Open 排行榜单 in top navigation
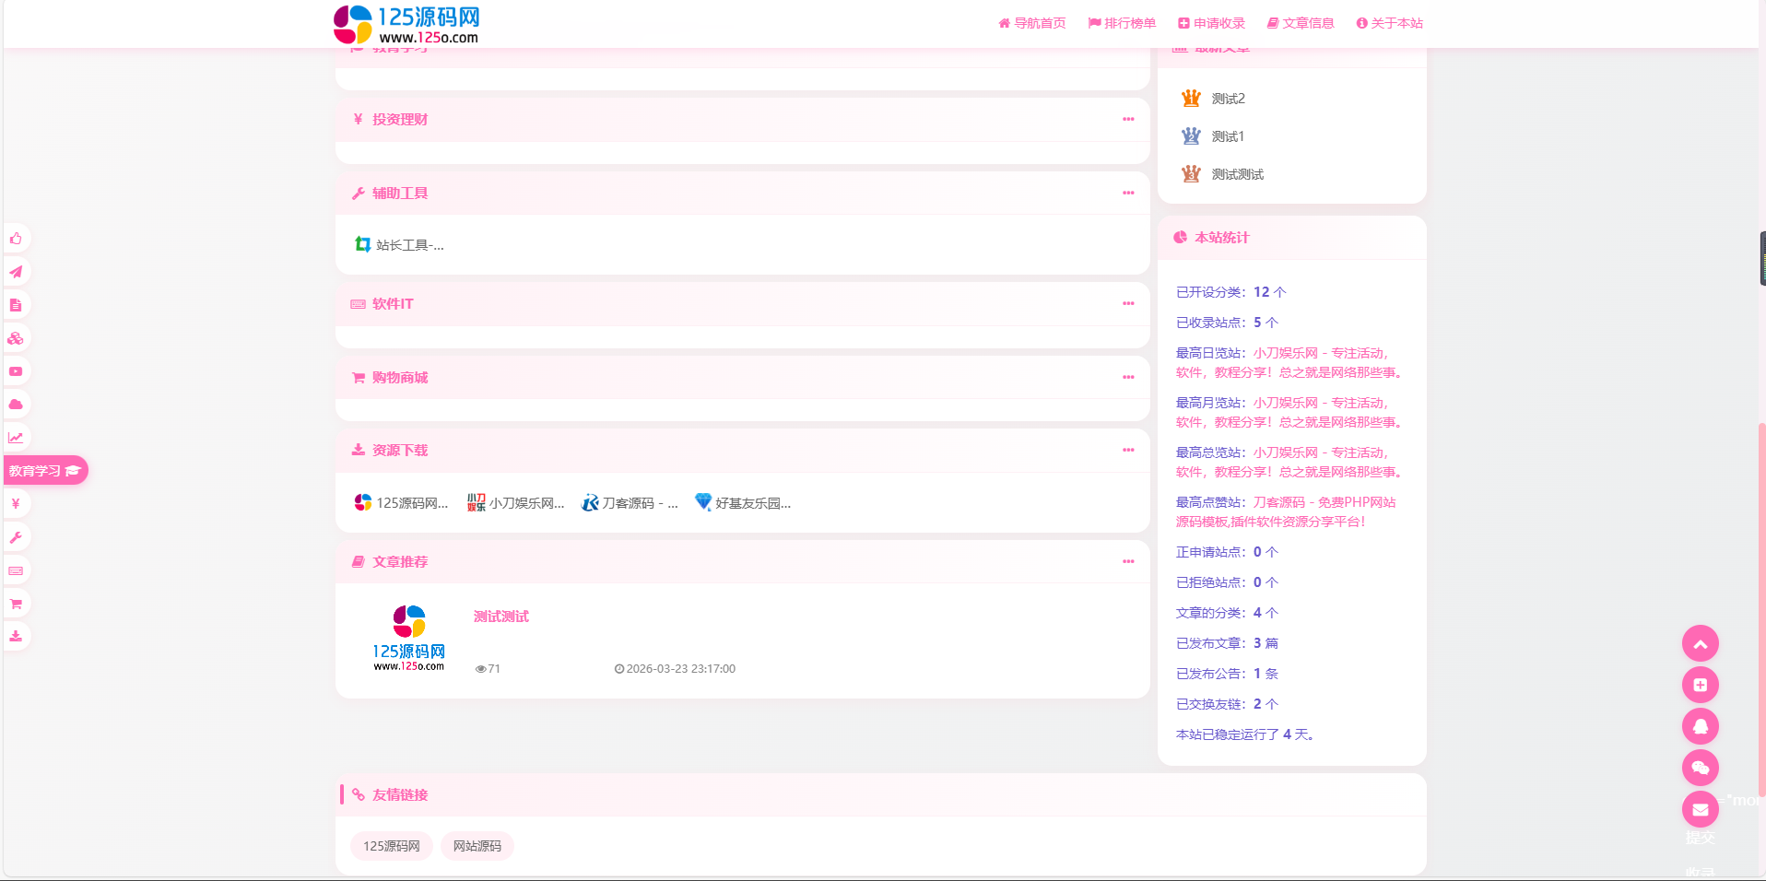1766x881 pixels. (x=1122, y=23)
